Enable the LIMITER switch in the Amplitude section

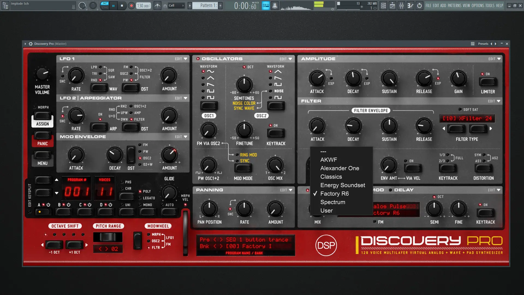point(488,81)
